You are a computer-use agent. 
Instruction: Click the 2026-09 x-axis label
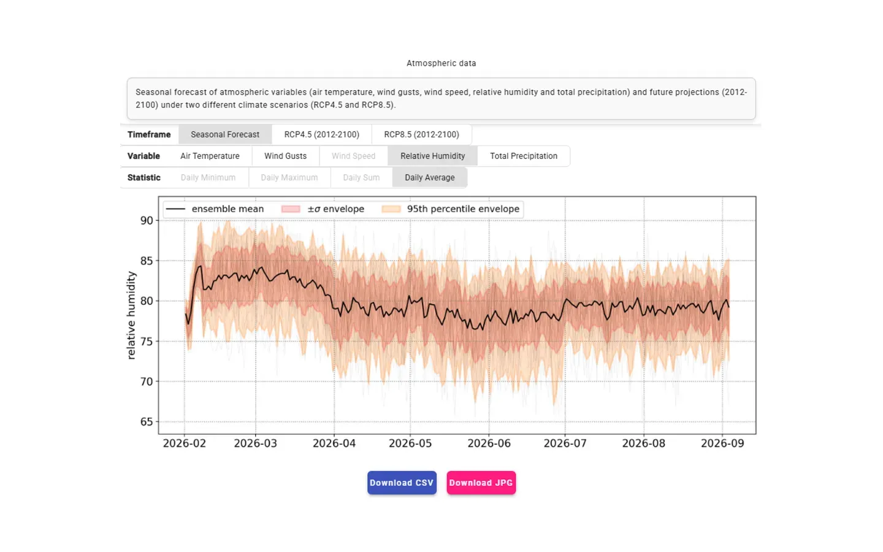click(x=722, y=443)
